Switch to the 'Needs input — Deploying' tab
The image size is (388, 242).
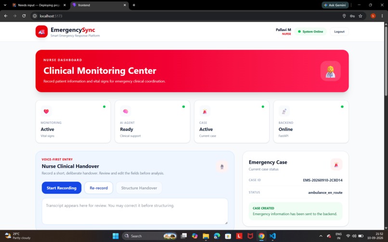(39, 5)
